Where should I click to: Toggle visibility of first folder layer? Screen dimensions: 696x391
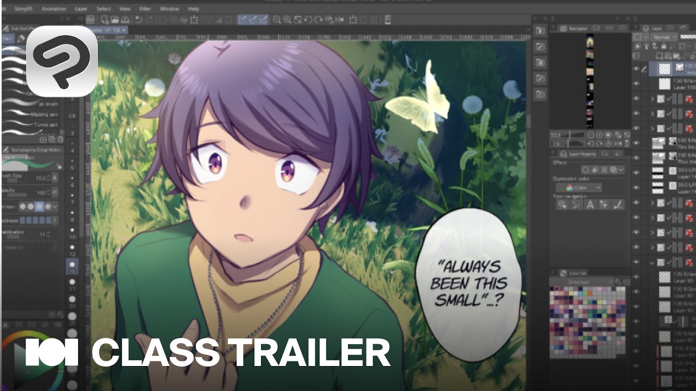point(636,99)
